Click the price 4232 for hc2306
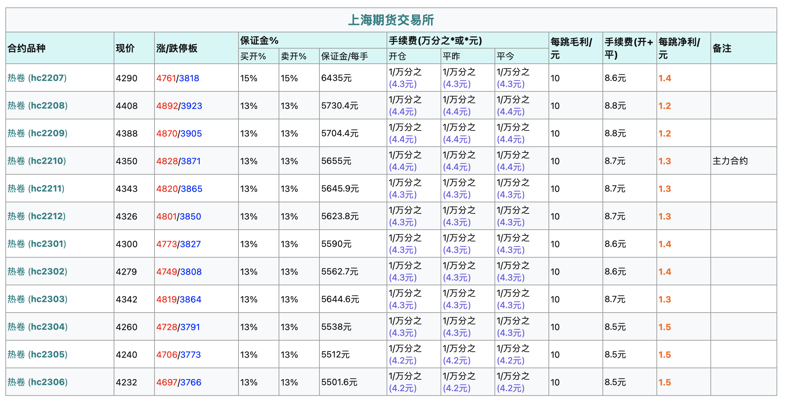 (x=126, y=382)
